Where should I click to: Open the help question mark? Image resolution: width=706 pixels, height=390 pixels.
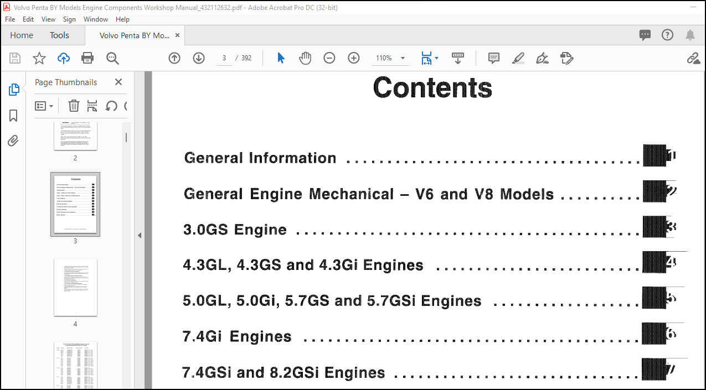(667, 35)
